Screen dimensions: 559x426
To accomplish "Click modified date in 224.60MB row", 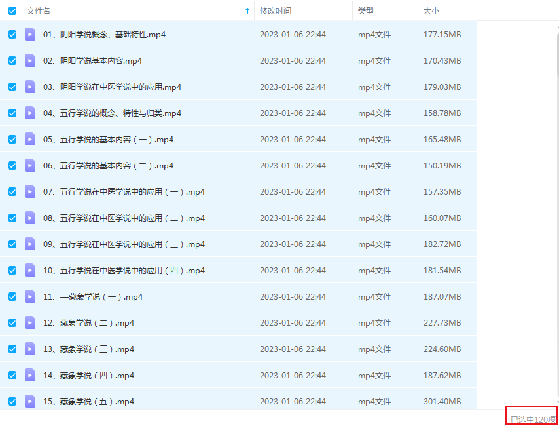I will 293,349.
